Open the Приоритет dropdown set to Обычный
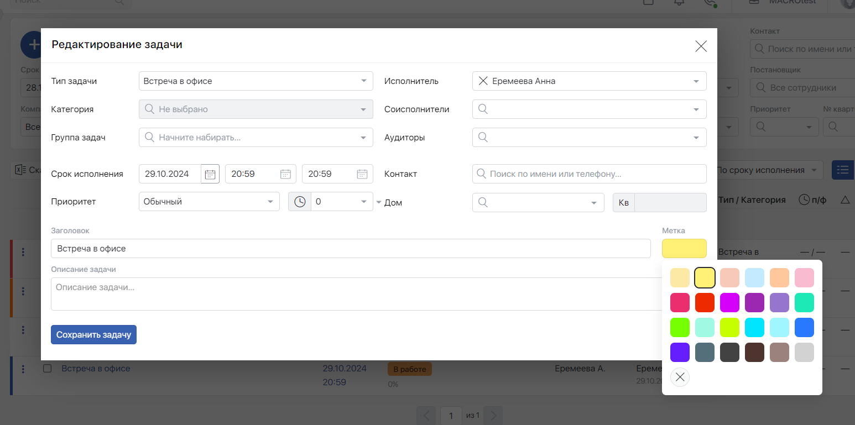This screenshot has width=855, height=425. click(x=270, y=202)
